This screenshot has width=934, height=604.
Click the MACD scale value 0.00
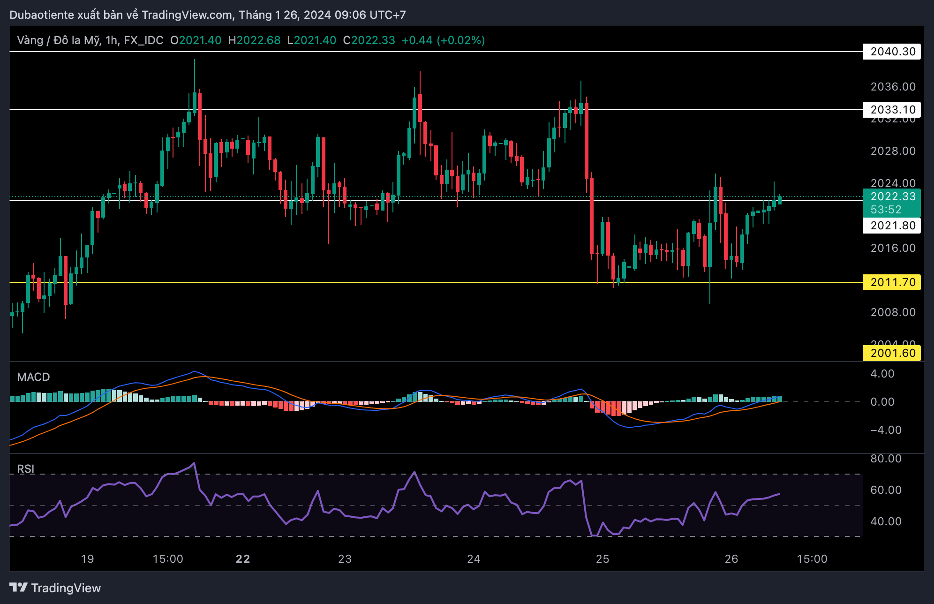pyautogui.click(x=882, y=402)
